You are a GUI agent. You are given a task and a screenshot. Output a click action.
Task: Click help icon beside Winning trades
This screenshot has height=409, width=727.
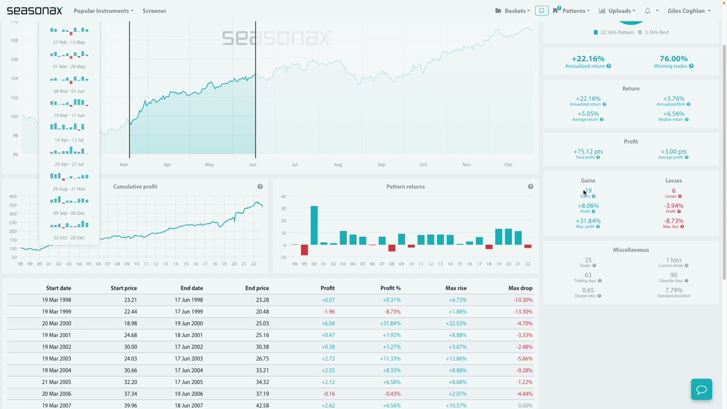691,66
